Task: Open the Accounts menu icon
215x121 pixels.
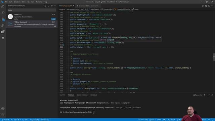Action: pos(3,109)
